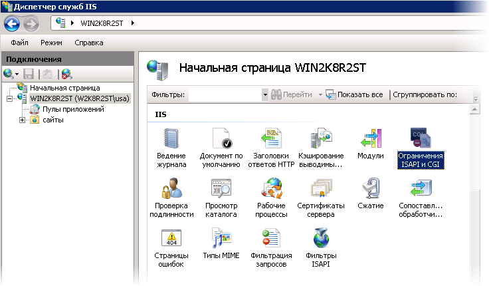Click the scrollbar up arrow in features pane
Viewport: 489px width, 286px height.
point(474,109)
